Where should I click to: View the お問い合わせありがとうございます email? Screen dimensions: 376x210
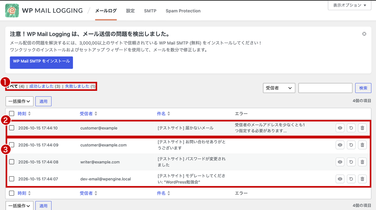[x=340, y=145]
